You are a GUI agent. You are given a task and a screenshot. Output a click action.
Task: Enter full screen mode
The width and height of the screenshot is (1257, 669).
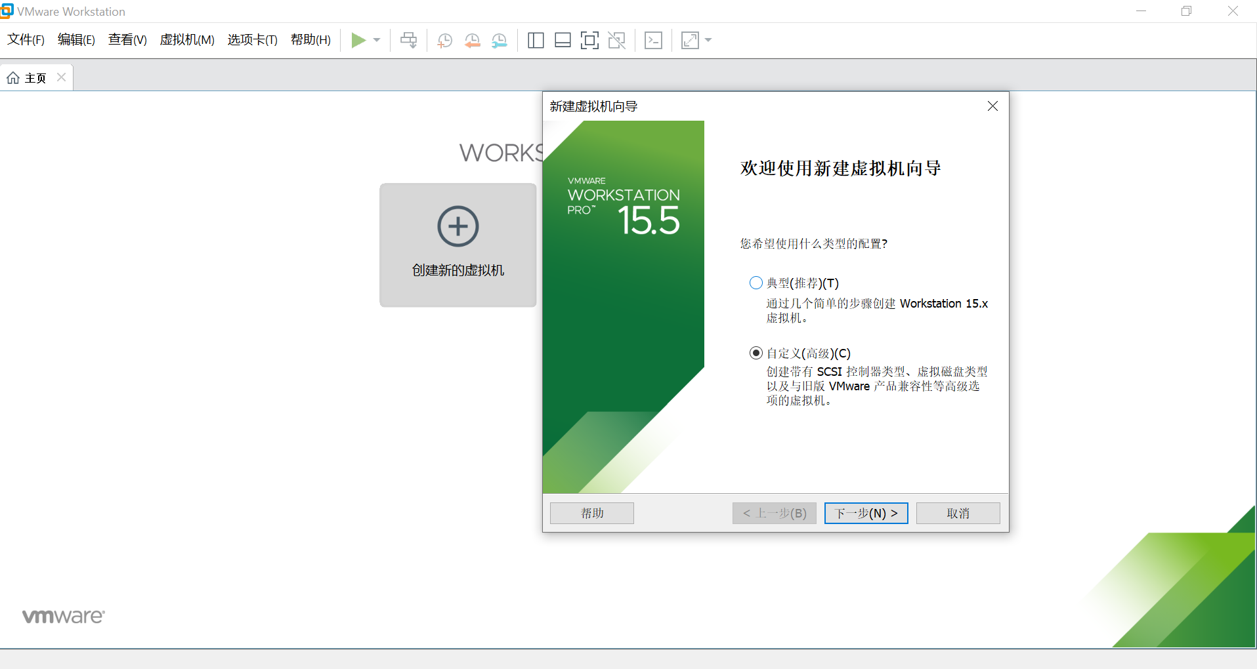[589, 40]
